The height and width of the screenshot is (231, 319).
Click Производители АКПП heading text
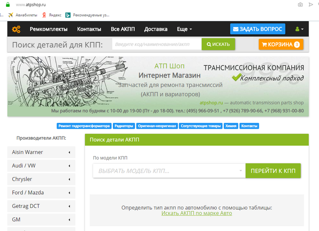(x=41, y=138)
